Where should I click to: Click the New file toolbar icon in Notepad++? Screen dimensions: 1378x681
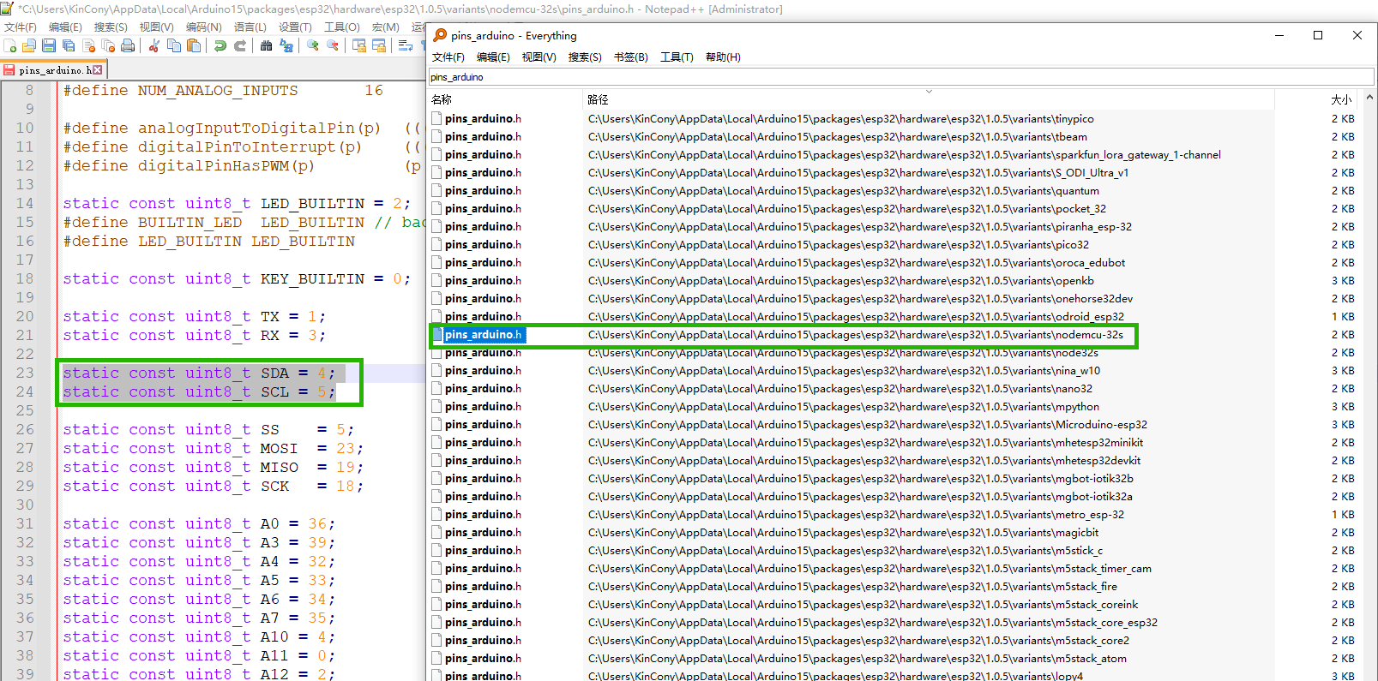point(10,45)
